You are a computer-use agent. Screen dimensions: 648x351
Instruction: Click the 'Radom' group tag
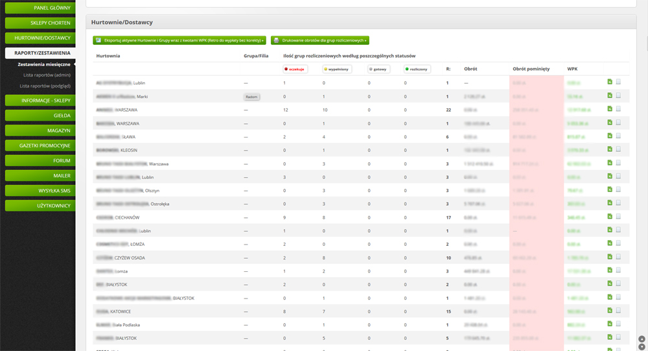click(x=251, y=97)
